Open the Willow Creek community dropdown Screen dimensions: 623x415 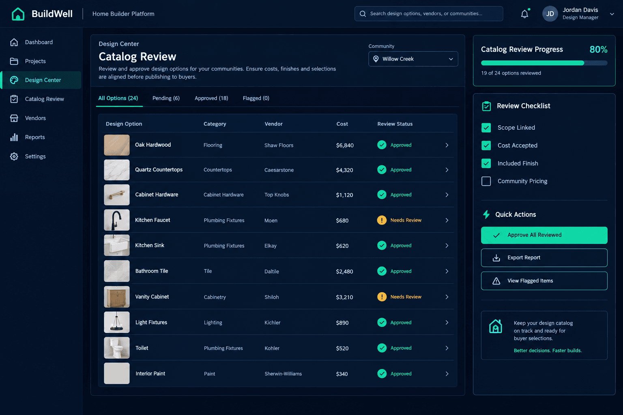point(413,59)
